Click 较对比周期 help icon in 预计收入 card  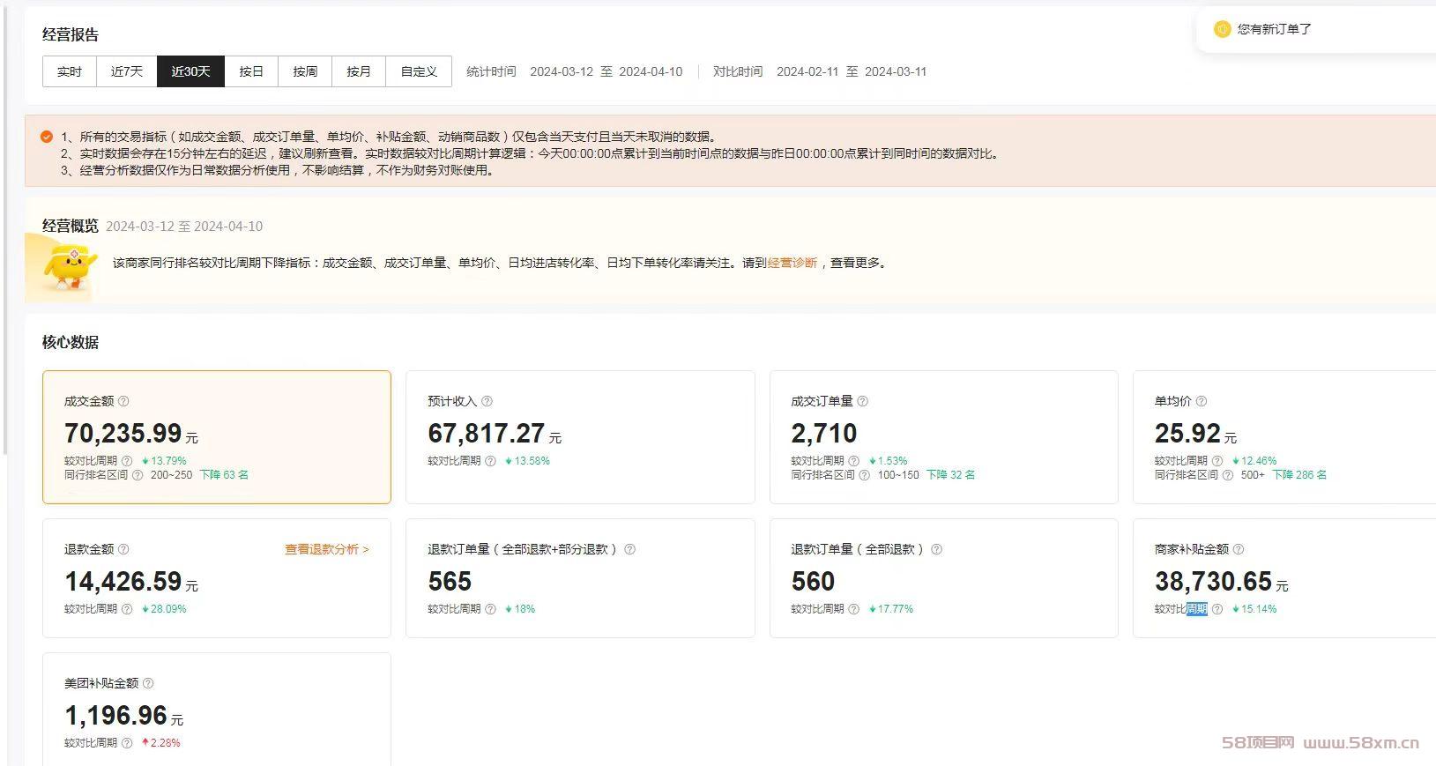[490, 461]
